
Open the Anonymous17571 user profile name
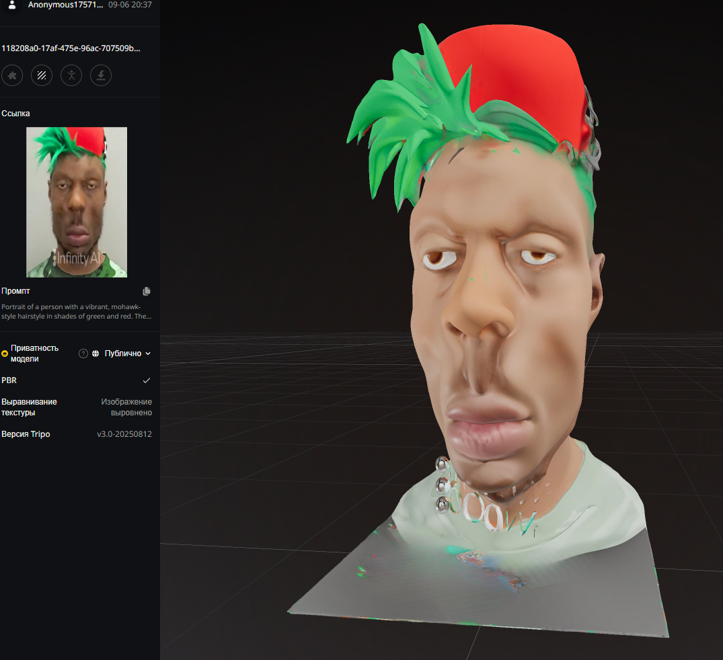point(66,5)
